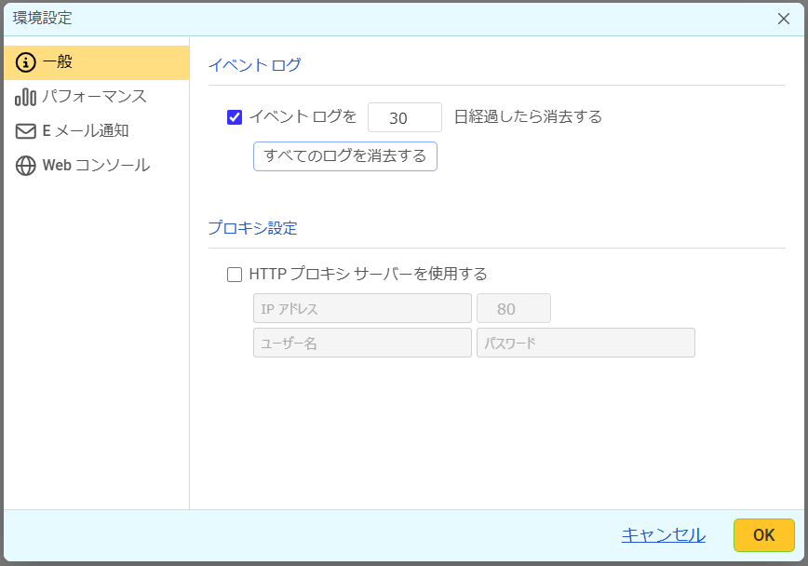808x566 pixels.
Task: Confirm settings with the OK button
Action: pyautogui.click(x=764, y=535)
